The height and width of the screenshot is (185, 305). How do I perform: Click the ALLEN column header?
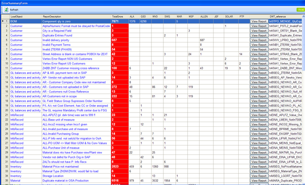coord(206,17)
